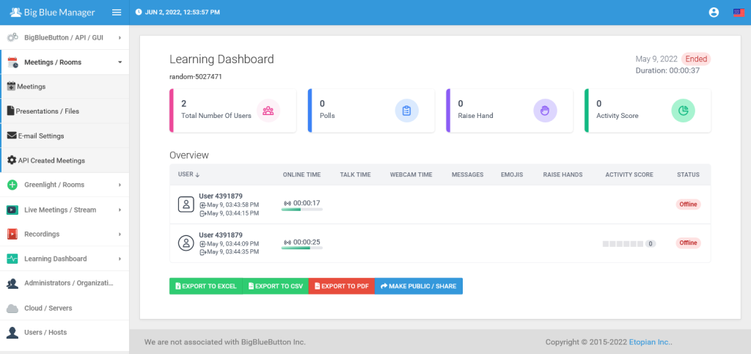Collapse the Meetings / Rooms section arrow

120,62
